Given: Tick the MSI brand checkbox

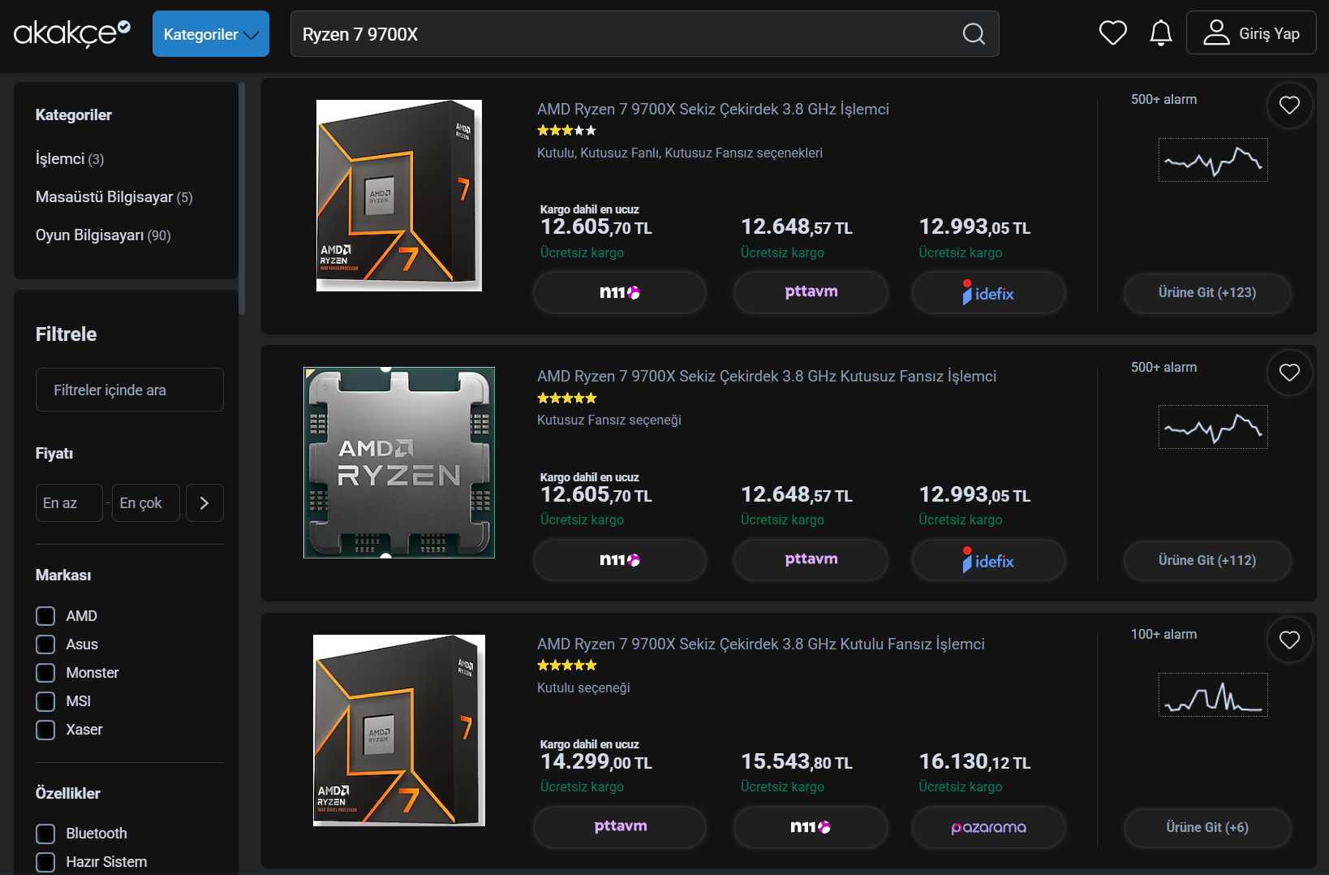Looking at the screenshot, I should pos(45,701).
